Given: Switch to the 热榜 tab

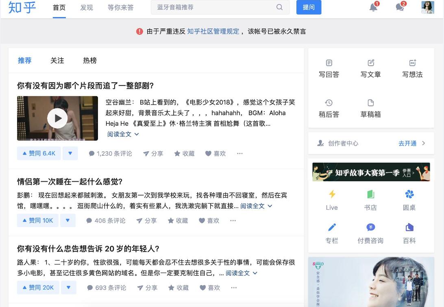Looking at the screenshot, I should pyautogui.click(x=90, y=60).
